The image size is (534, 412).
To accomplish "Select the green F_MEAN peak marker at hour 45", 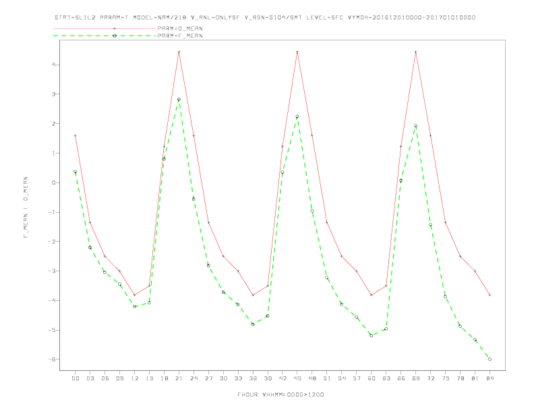I will click(297, 116).
